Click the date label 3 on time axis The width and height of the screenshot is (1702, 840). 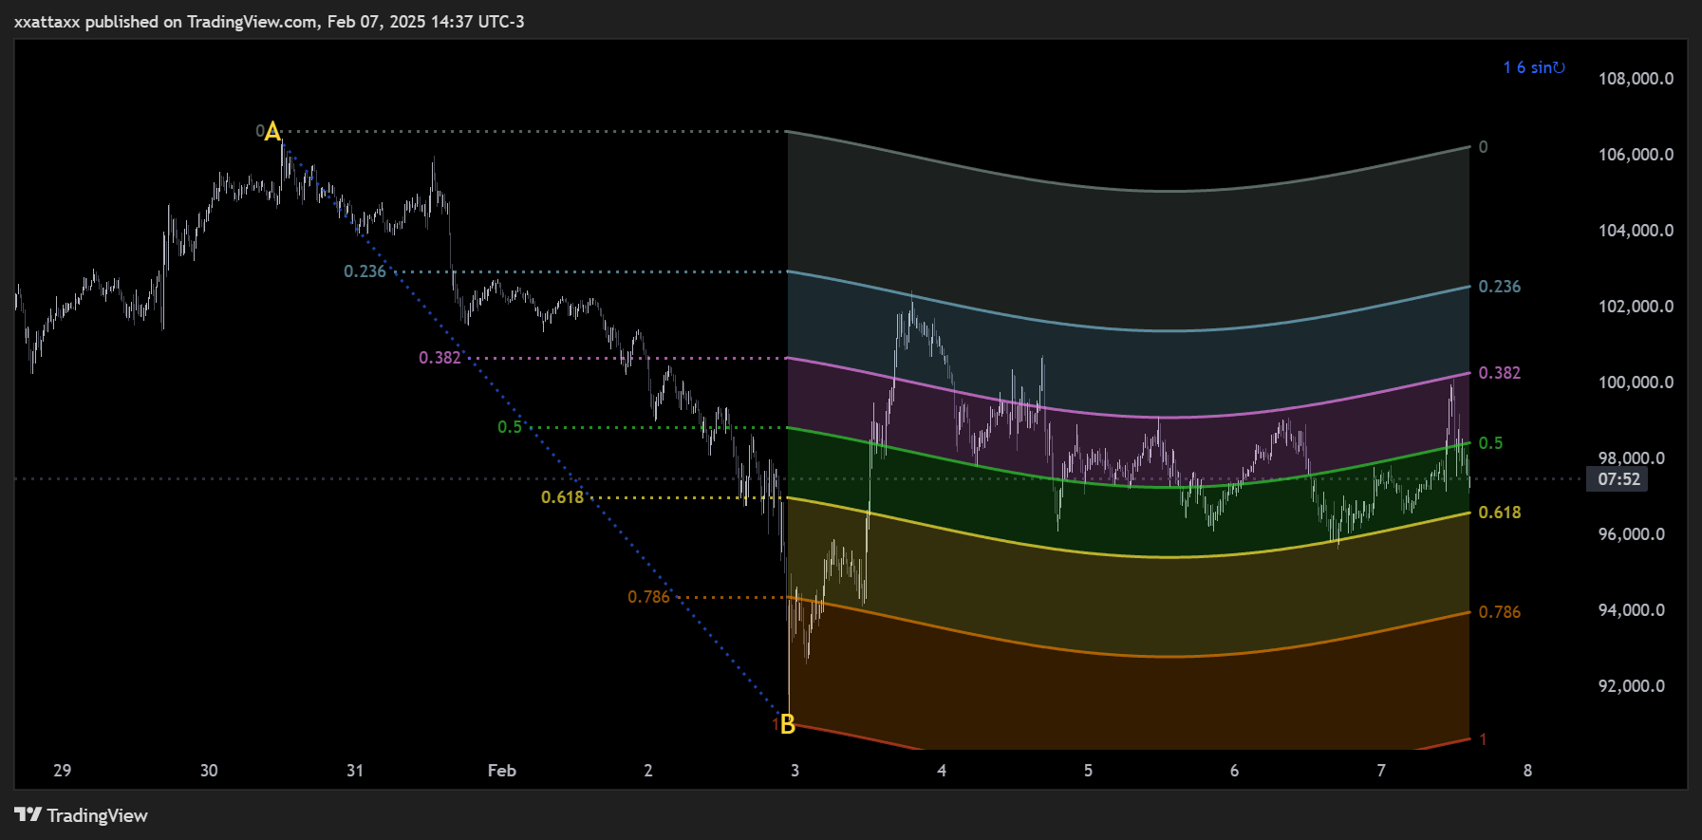[x=795, y=771]
